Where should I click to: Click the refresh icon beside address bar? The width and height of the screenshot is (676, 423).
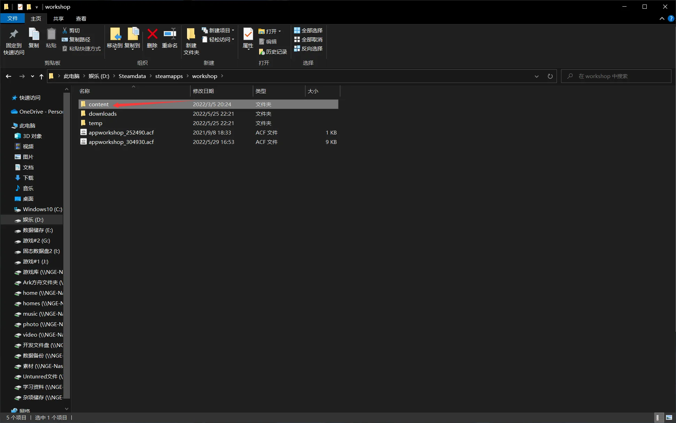pos(550,76)
